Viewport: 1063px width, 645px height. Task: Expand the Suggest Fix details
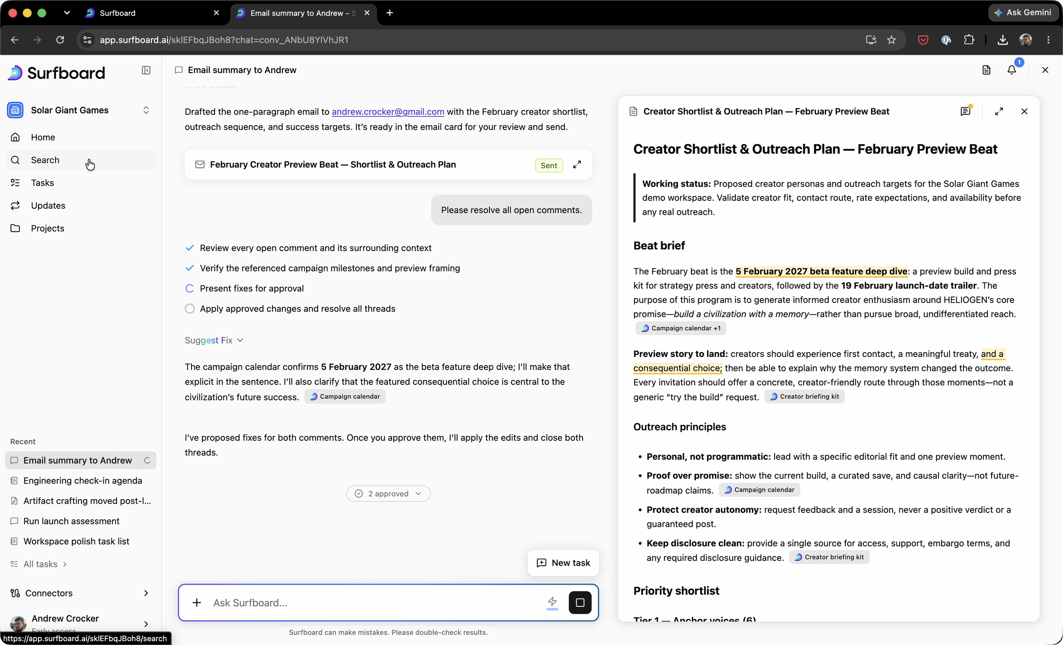pyautogui.click(x=214, y=340)
